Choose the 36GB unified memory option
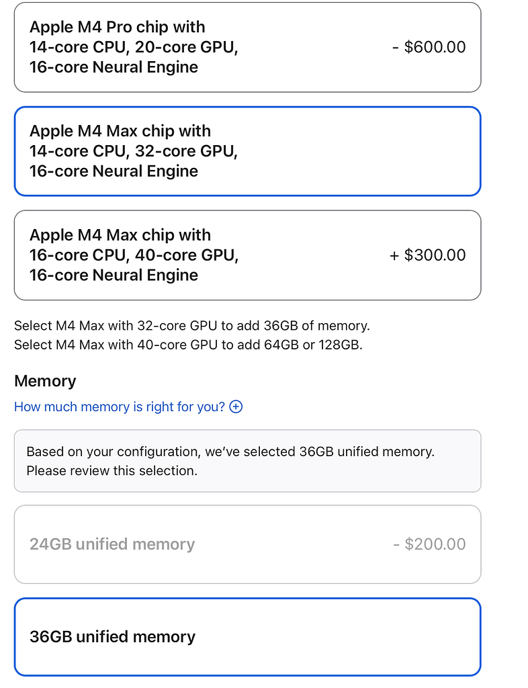528x688 pixels. (x=247, y=637)
